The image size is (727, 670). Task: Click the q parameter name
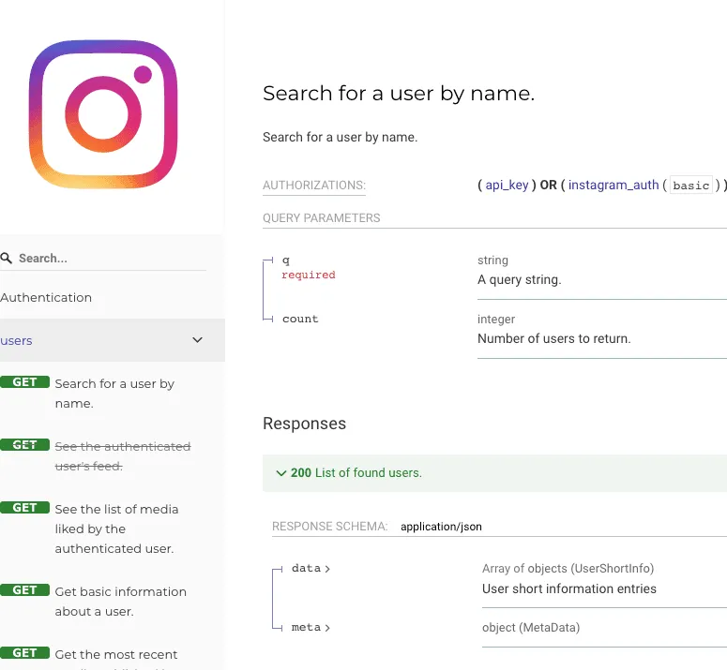click(x=285, y=260)
